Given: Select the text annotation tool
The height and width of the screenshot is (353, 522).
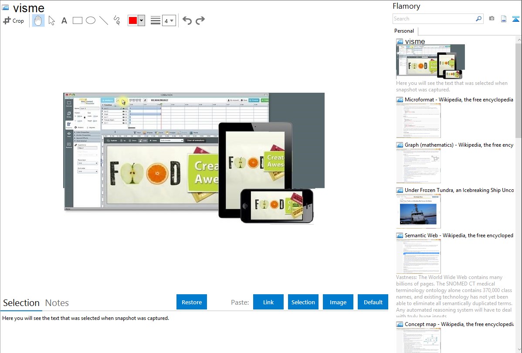Looking at the screenshot, I should pos(64,20).
